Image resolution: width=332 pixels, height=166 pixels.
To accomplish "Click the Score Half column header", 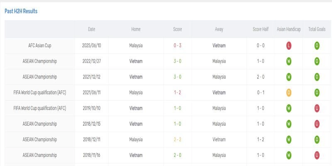I will click(261, 29).
